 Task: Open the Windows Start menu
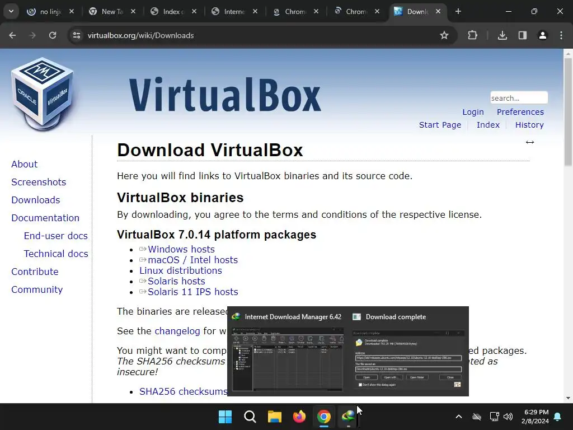pos(225,417)
